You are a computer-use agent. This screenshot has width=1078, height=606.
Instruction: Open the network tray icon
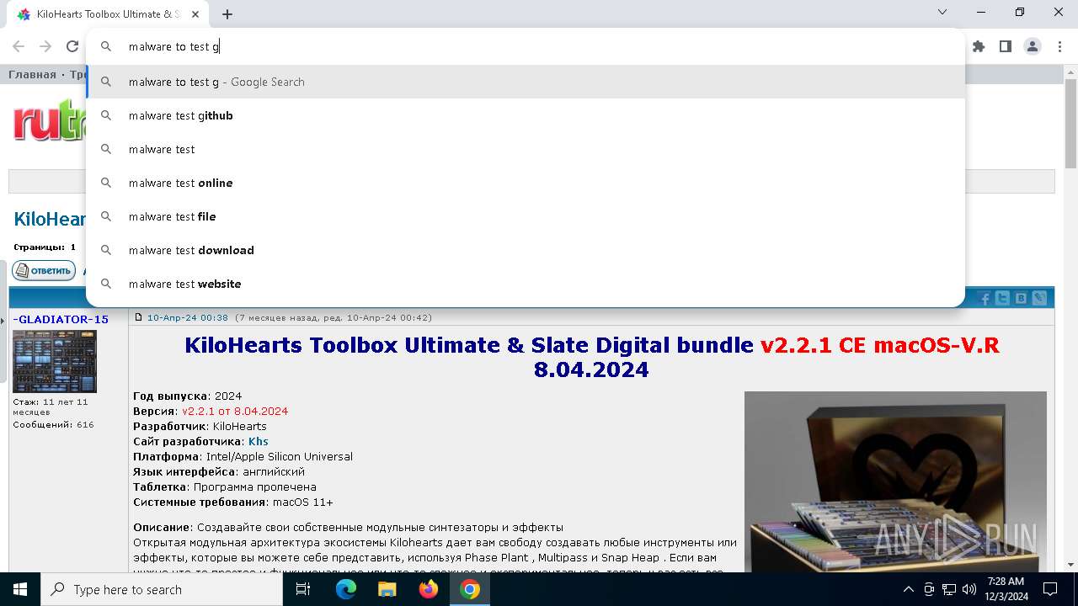[949, 589]
